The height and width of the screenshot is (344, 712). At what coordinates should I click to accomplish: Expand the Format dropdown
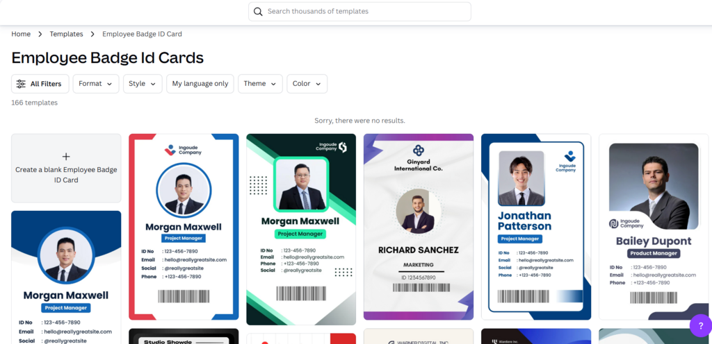coord(96,84)
